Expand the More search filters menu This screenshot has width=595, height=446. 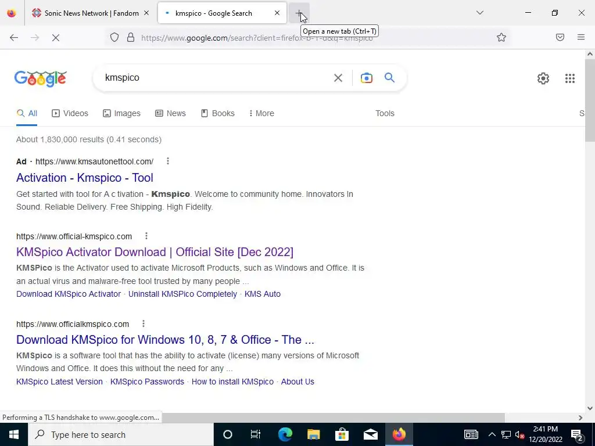pos(261,113)
